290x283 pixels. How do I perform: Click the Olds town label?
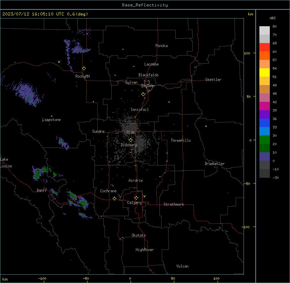tap(131, 132)
